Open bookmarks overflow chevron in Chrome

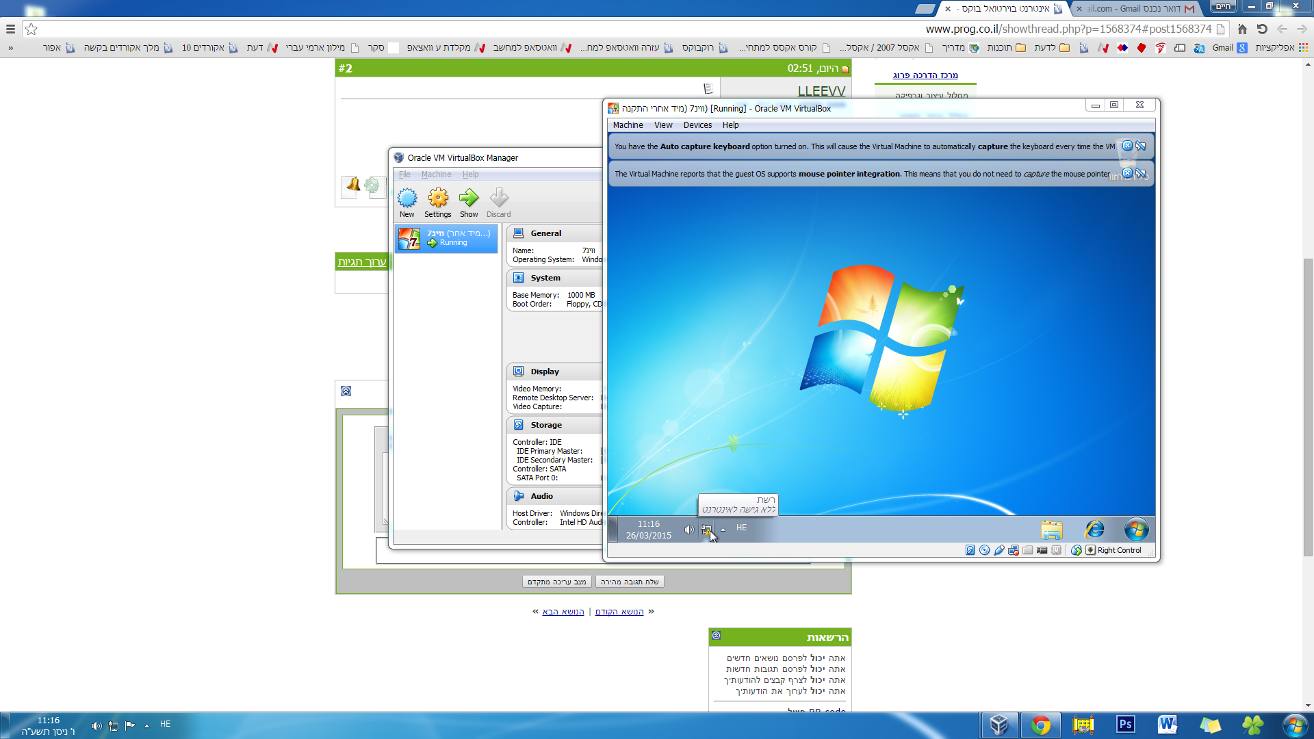coord(10,48)
